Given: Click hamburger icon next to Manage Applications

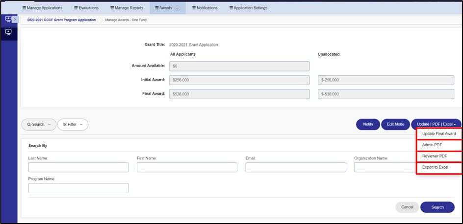Looking at the screenshot, I should coord(24,8).
